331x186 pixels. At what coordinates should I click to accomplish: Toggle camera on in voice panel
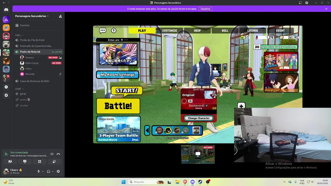pos(10,161)
